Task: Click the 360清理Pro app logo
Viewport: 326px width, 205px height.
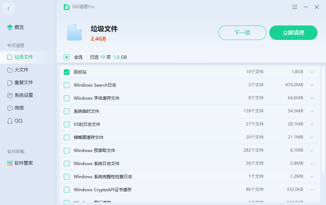Action: pyautogui.click(x=67, y=7)
